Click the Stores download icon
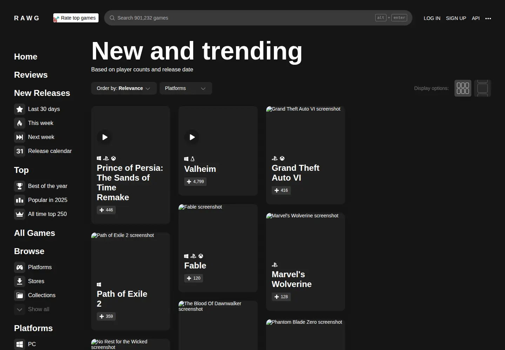The height and width of the screenshot is (350, 505). point(20,281)
